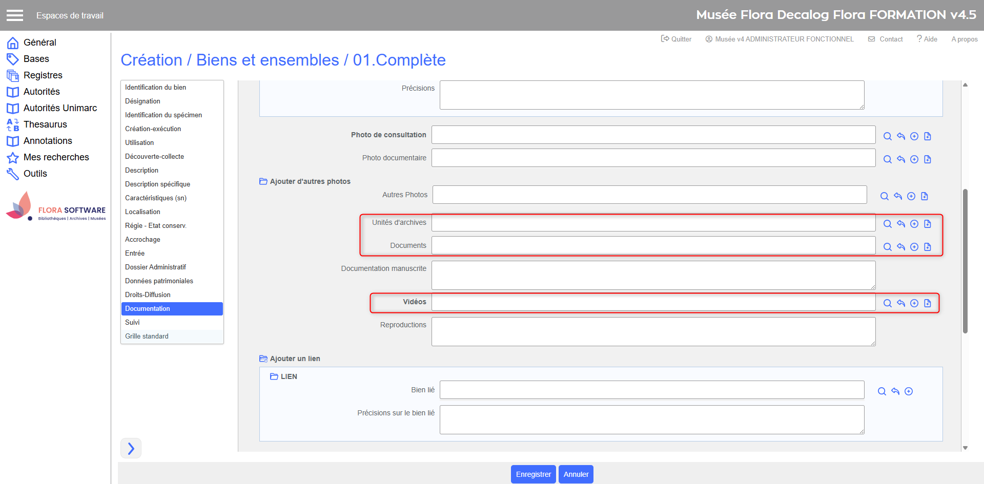Click the Quitter link
Viewport: 984px width, 484px height.
(x=676, y=39)
